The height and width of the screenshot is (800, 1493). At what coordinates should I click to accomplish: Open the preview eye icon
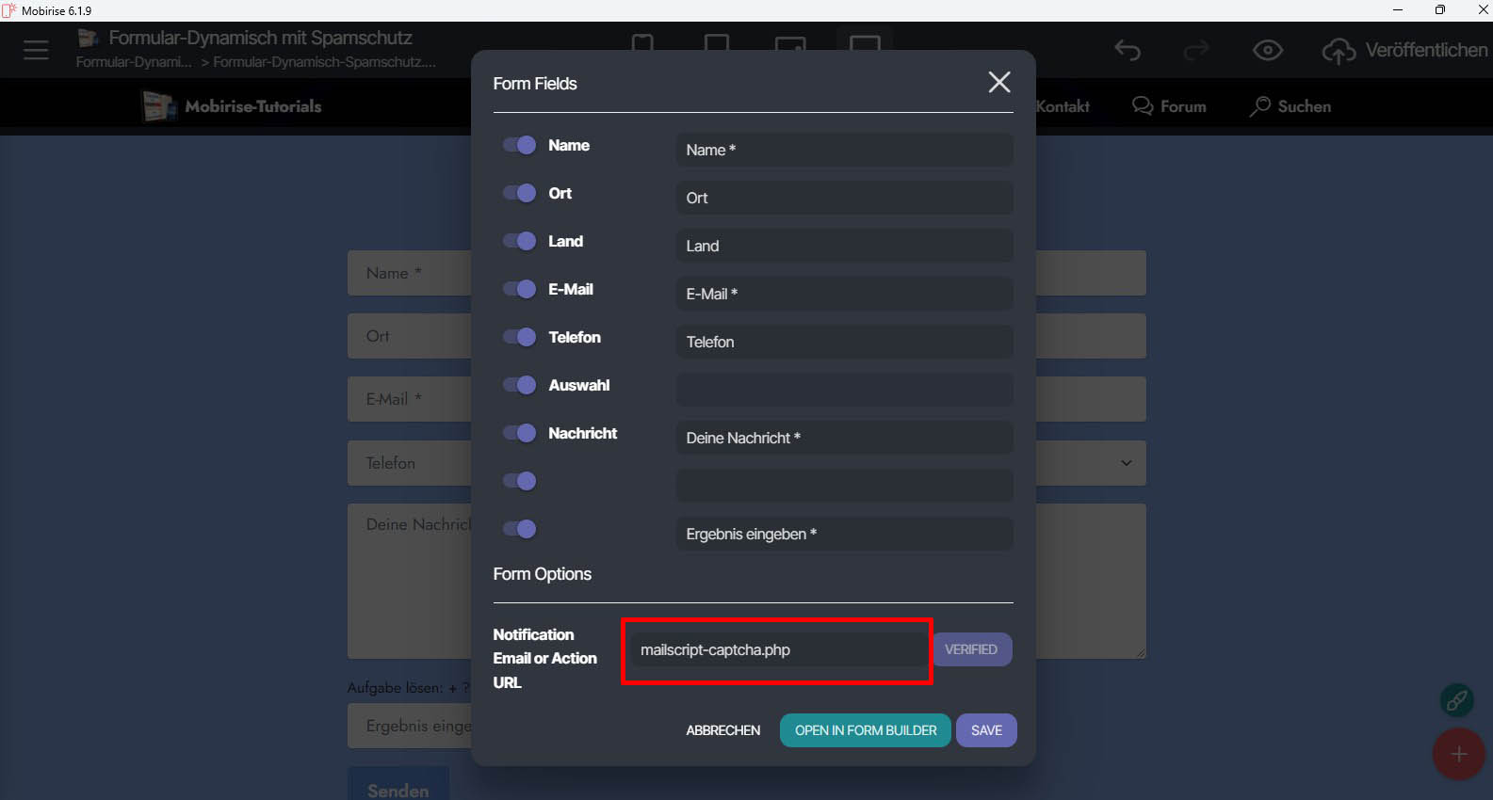click(1267, 50)
